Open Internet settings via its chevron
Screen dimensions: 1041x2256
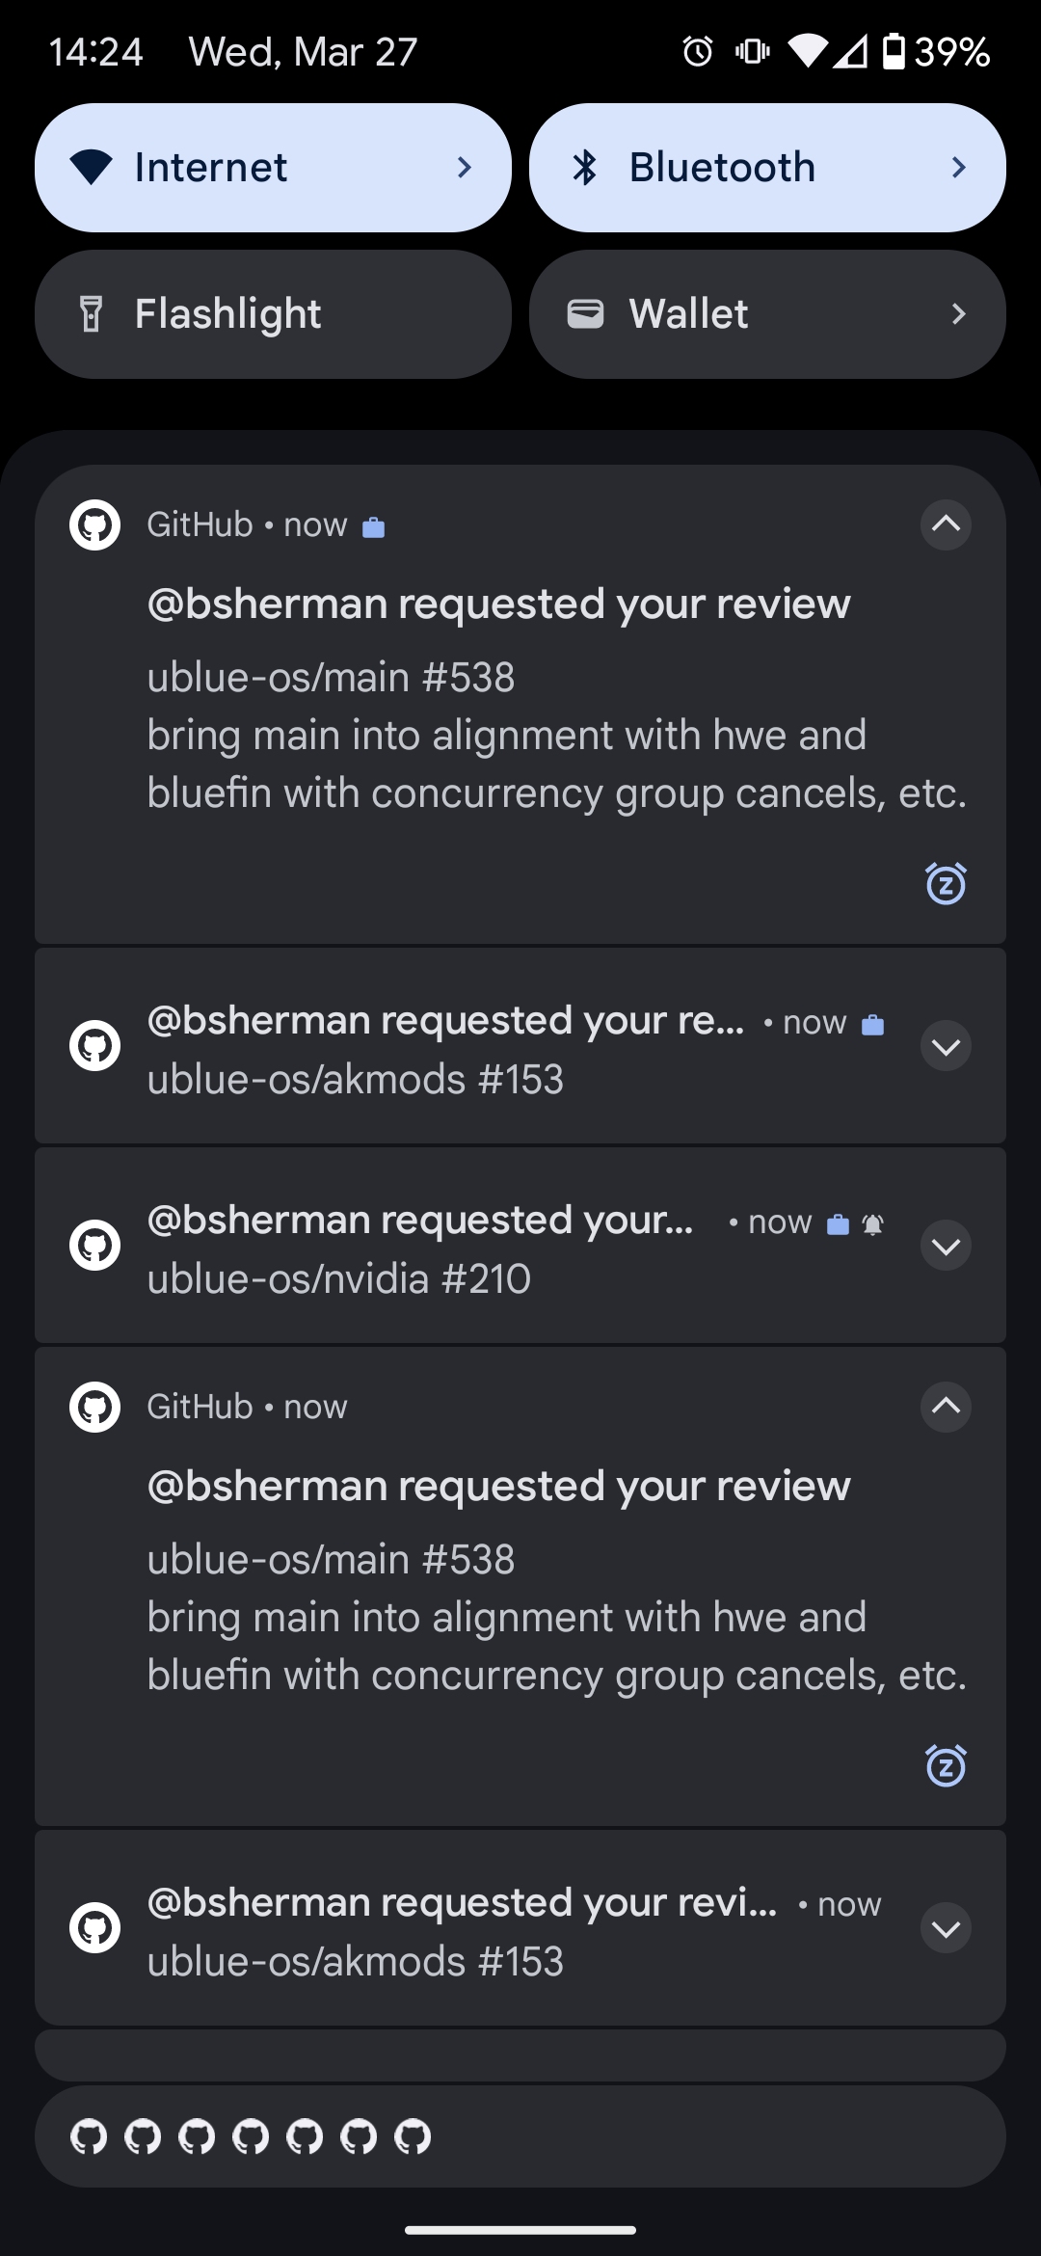pyautogui.click(x=465, y=167)
